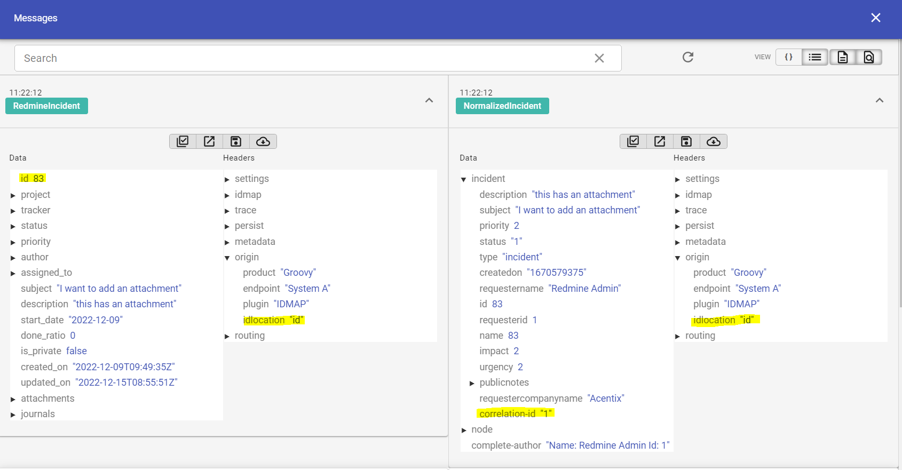Click into the Search input field
The image size is (902, 470).
tap(304, 58)
